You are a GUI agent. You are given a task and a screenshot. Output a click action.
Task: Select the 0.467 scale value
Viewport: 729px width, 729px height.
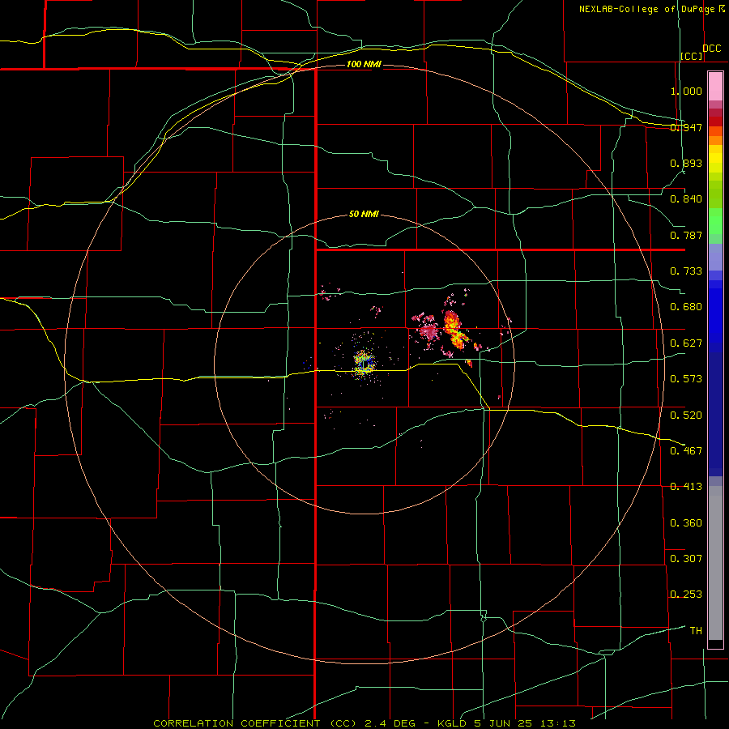[686, 451]
